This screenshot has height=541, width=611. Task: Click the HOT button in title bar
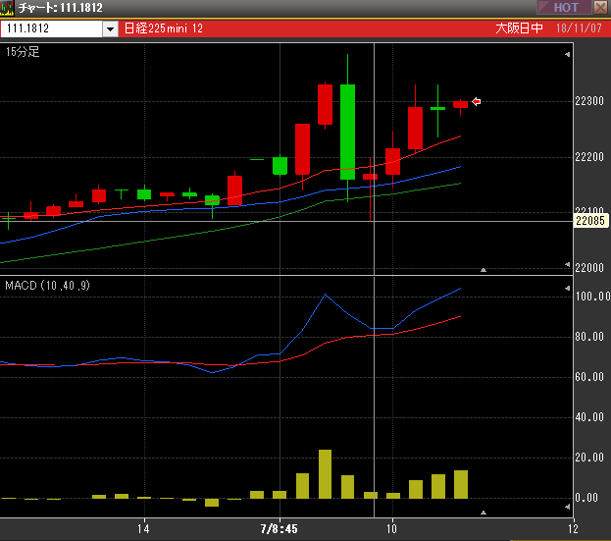(564, 8)
